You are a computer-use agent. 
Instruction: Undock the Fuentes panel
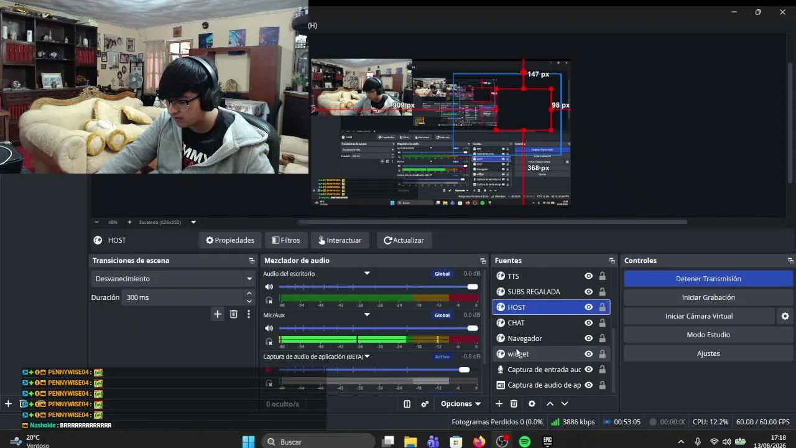click(x=612, y=261)
